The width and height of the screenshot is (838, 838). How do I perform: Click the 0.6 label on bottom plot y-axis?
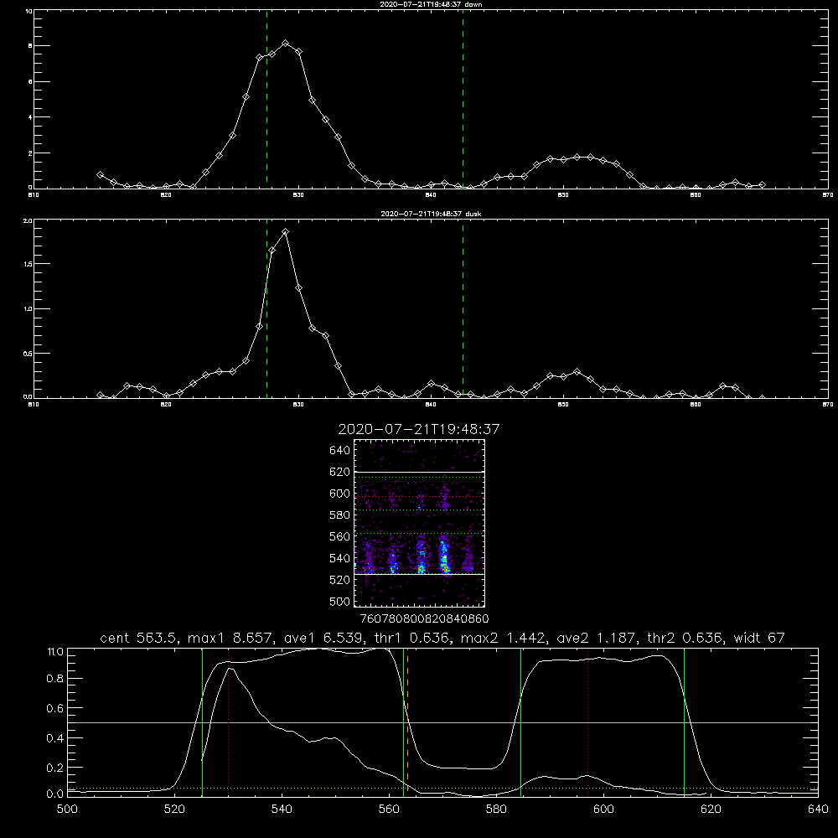(55, 708)
